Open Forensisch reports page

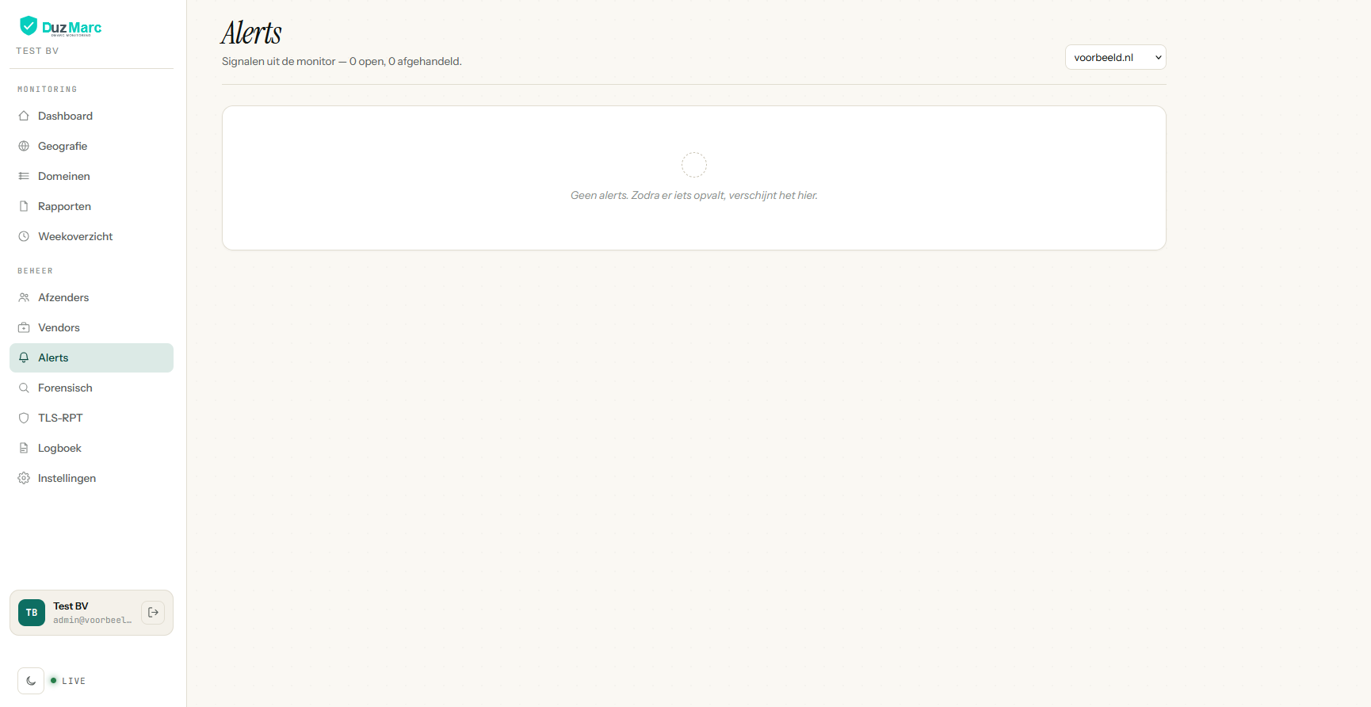pos(91,388)
